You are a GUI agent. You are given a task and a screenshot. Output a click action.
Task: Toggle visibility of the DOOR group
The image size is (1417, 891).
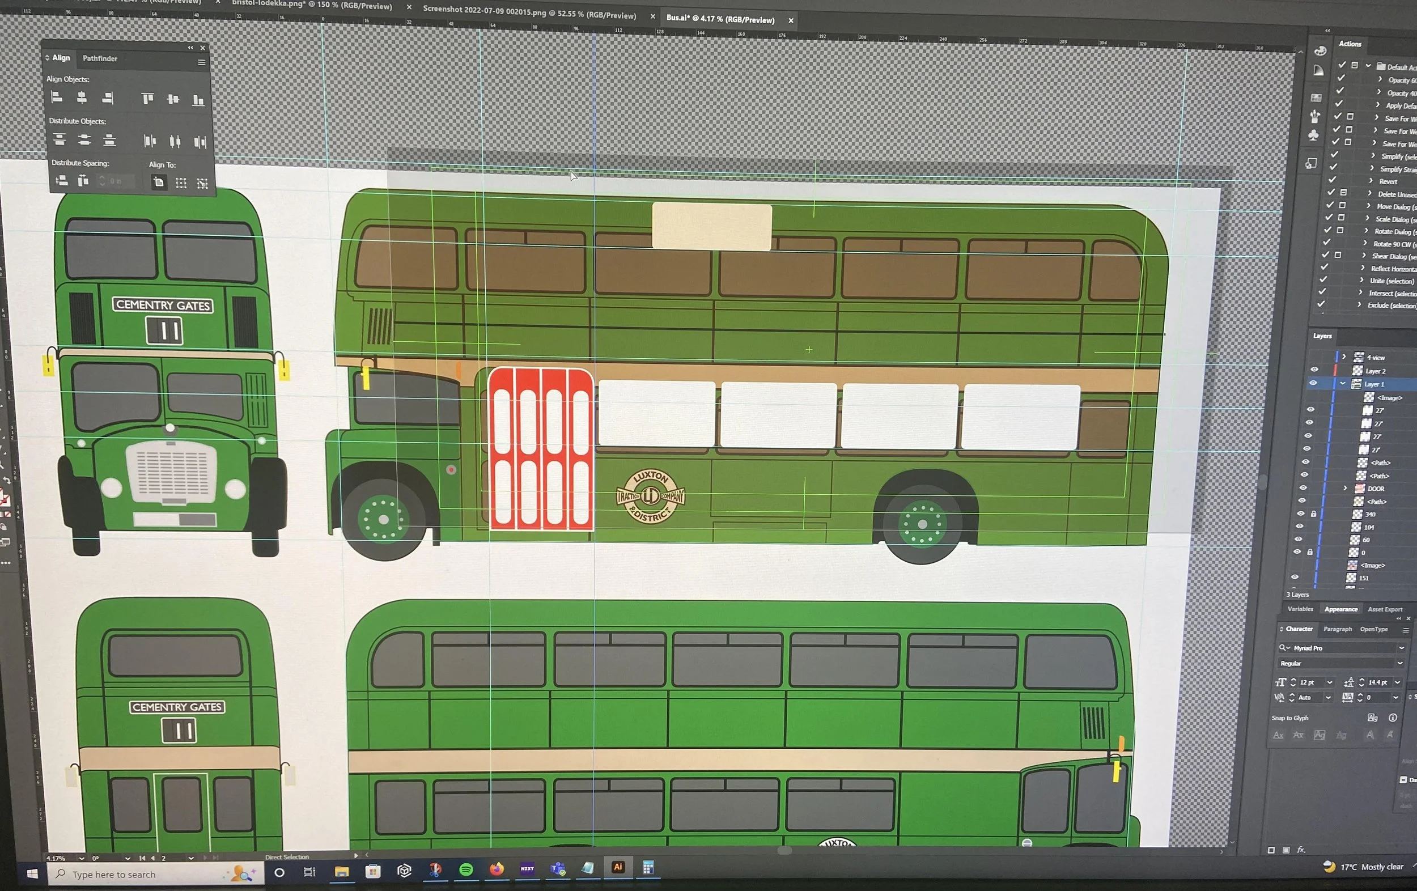[x=1303, y=488]
